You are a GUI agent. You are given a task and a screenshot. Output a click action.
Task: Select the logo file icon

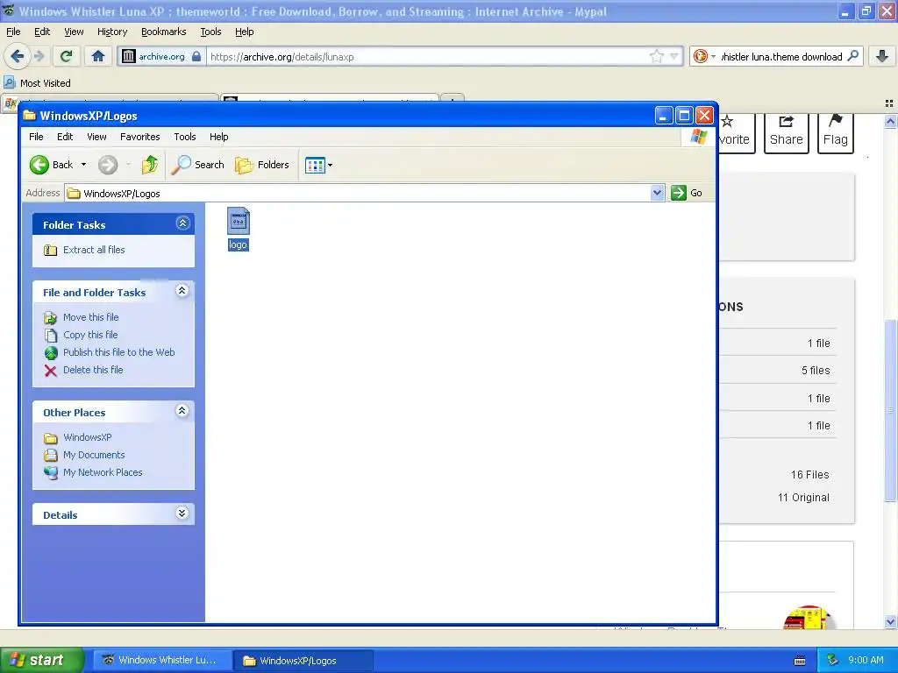click(x=239, y=222)
